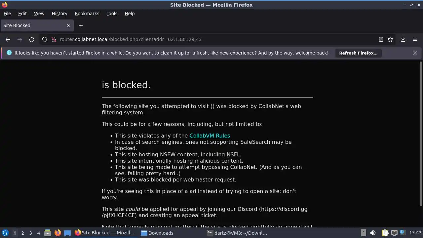Open the Downloads panel arrow icon
Viewport: 423px width, 238px height.
click(403, 39)
